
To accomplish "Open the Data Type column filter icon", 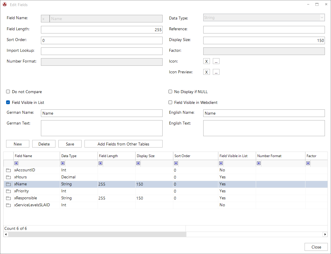I will point(63,163).
